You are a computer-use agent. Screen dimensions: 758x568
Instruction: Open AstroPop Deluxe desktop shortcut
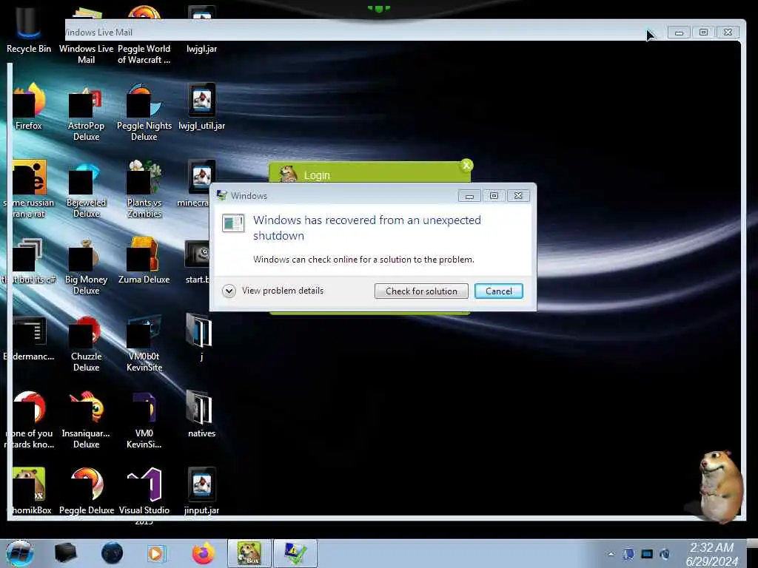pyautogui.click(x=86, y=112)
